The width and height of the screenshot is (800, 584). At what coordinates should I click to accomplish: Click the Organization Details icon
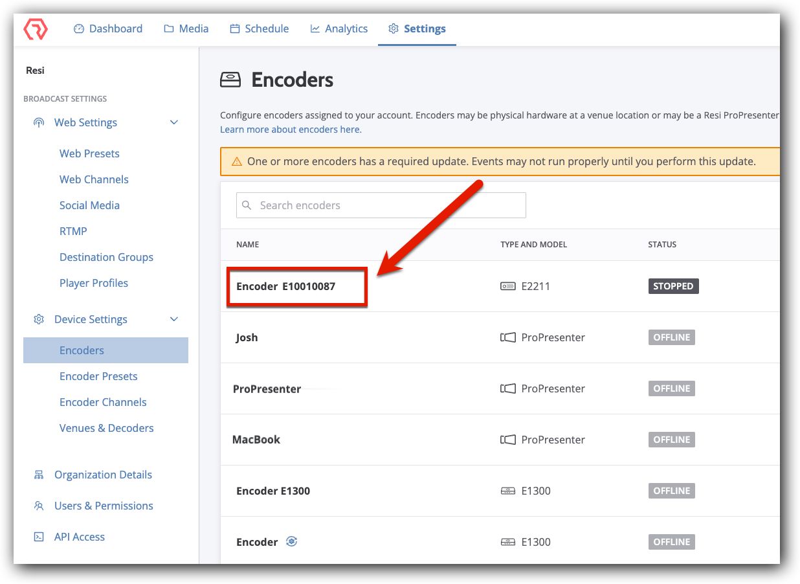[x=39, y=475]
